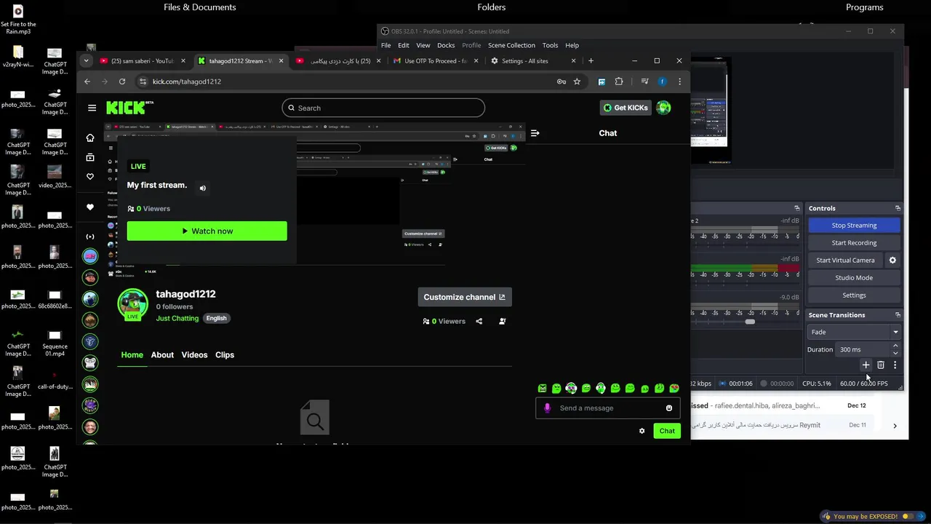
Task: Click Watch now button
Action: coord(207,231)
